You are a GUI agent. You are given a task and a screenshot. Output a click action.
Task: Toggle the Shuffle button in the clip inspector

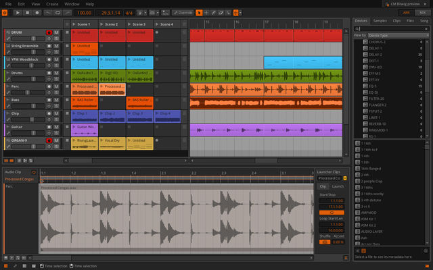(325, 242)
